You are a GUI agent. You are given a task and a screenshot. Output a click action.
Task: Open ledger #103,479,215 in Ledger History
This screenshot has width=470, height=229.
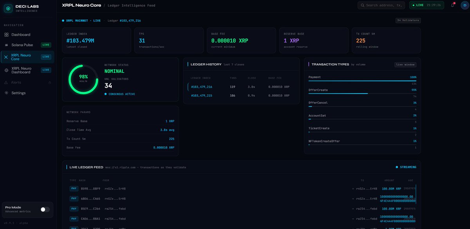tap(202, 96)
